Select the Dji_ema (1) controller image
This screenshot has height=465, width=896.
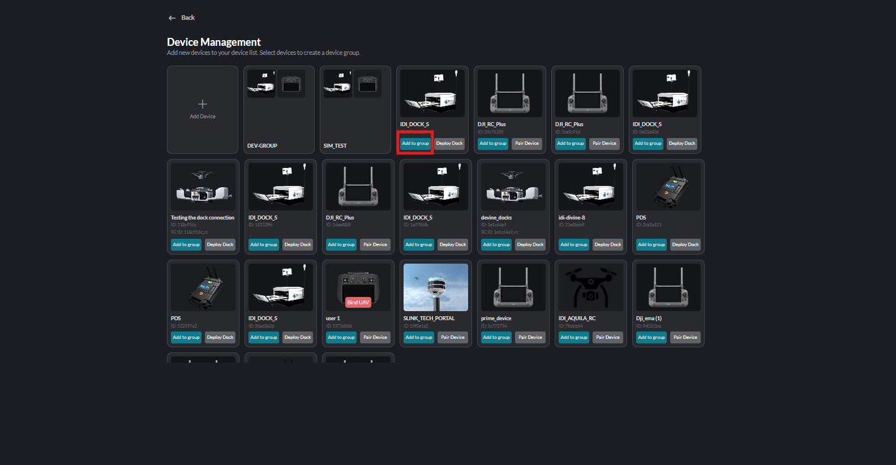click(x=668, y=287)
